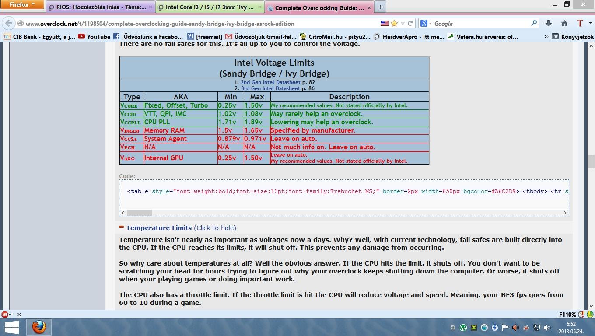595x336 pixels.
Task: Open the Könyvjelzők bookmarks menu
Action: click(573, 37)
